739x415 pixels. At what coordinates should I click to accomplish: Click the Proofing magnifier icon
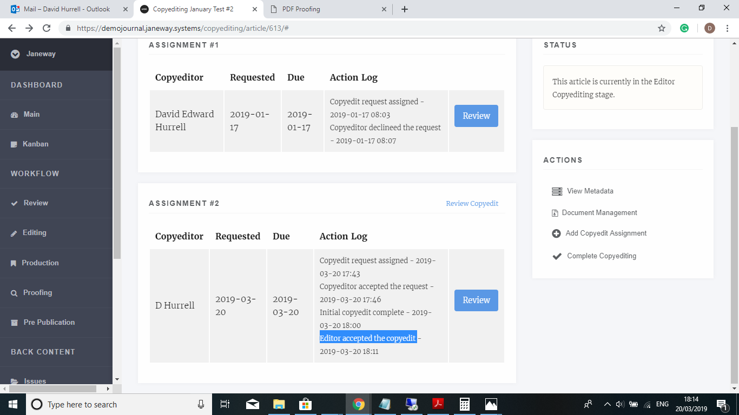click(x=14, y=293)
